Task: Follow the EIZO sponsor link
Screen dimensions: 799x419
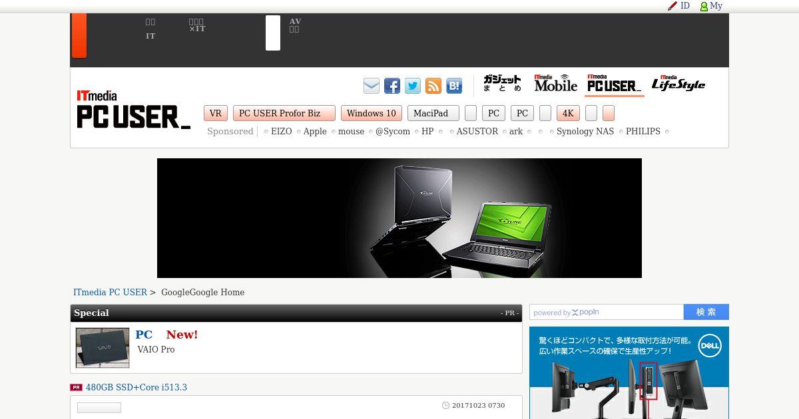Action: click(282, 132)
